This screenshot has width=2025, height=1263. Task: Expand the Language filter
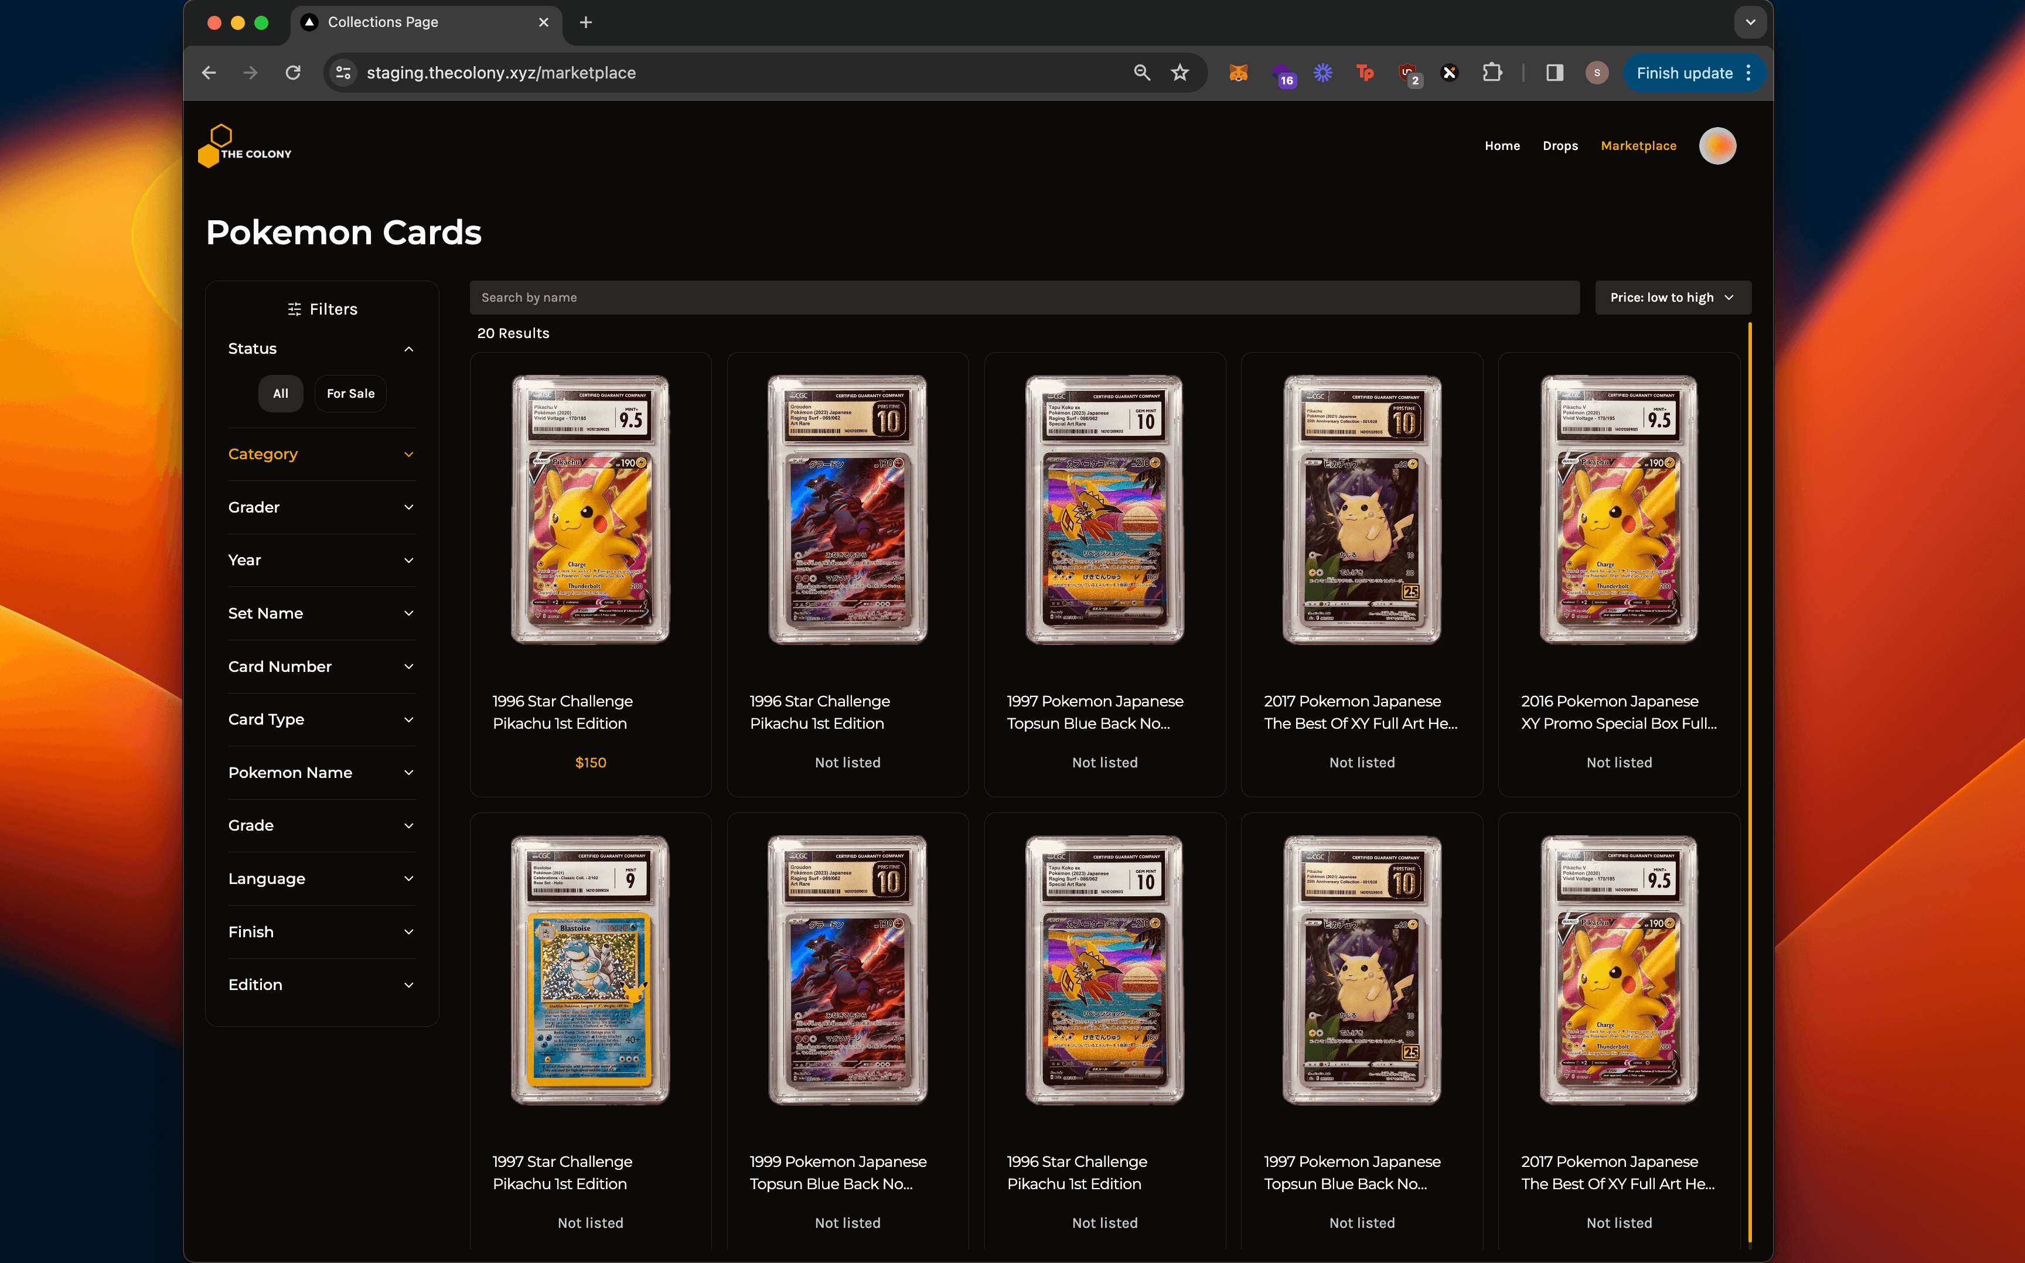pos(322,879)
